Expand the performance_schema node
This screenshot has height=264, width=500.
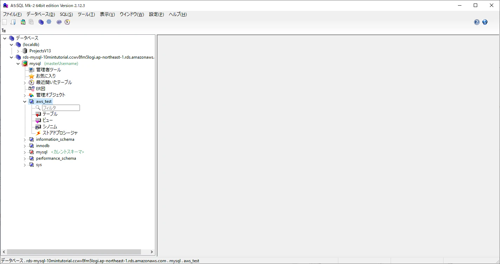point(25,159)
